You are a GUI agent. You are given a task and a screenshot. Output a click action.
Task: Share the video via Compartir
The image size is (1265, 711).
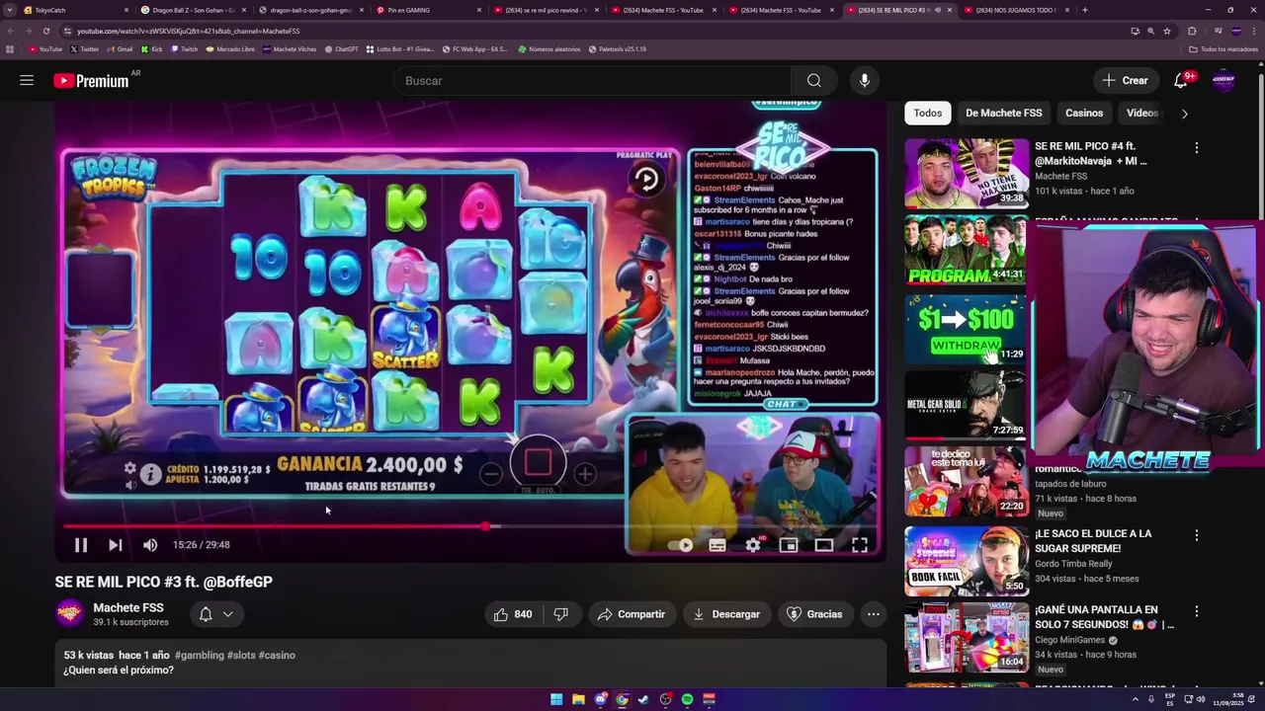coord(632,614)
